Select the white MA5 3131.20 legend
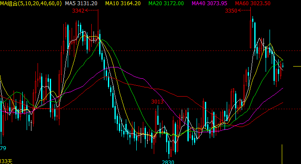Viewport: 301px width, 164px height. coord(81,3)
